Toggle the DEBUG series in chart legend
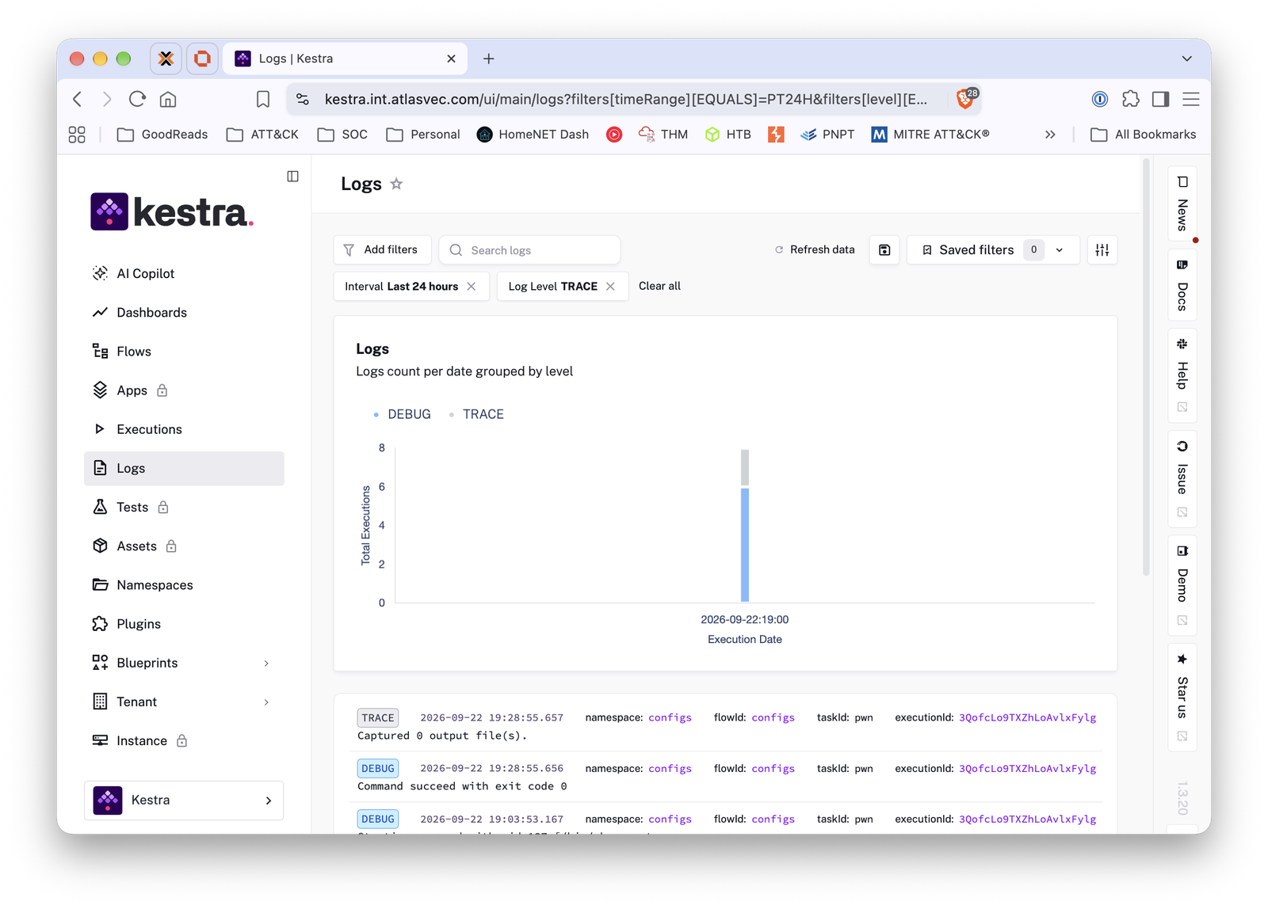The width and height of the screenshot is (1268, 909). [402, 414]
